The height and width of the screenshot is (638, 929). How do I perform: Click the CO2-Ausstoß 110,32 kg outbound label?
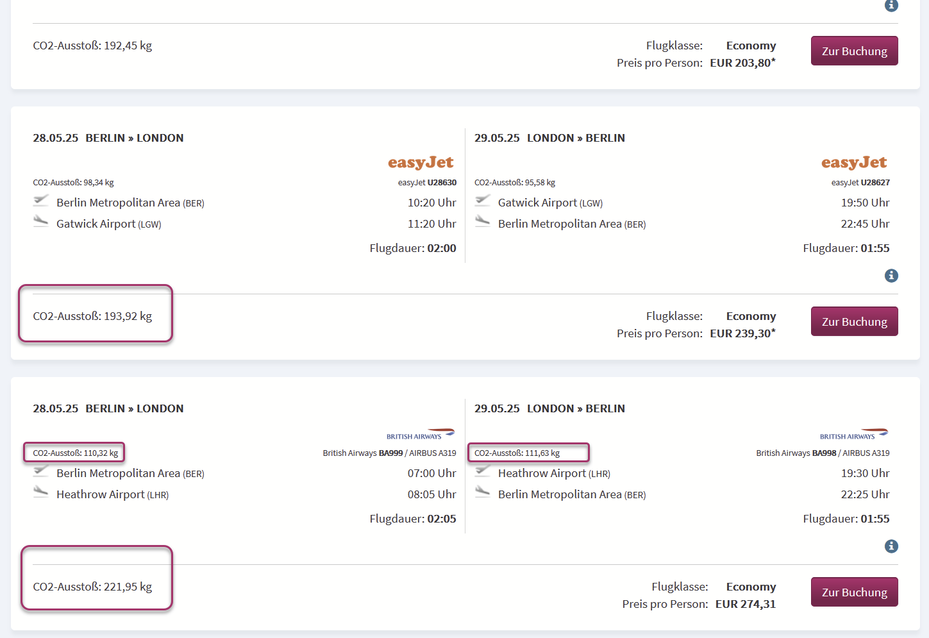point(76,453)
